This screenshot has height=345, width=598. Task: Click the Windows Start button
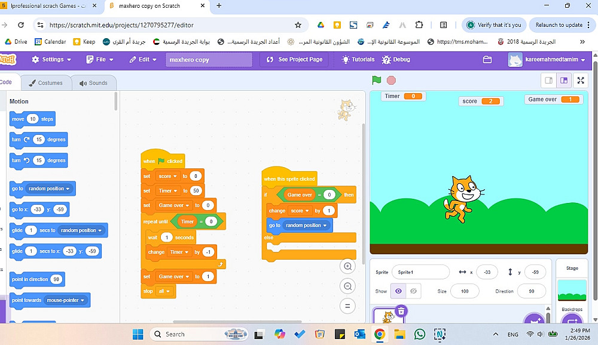pyautogui.click(x=138, y=334)
